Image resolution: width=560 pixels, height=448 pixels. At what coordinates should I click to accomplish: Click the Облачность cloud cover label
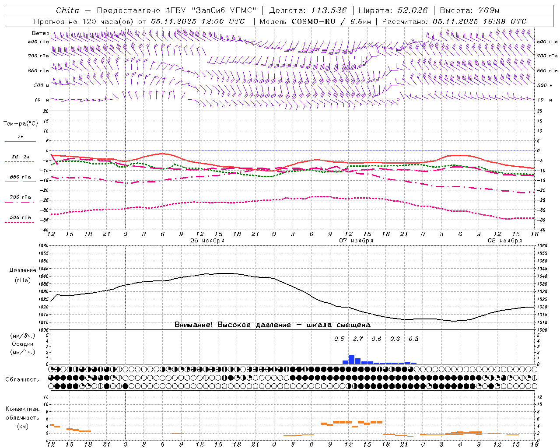point(22,380)
